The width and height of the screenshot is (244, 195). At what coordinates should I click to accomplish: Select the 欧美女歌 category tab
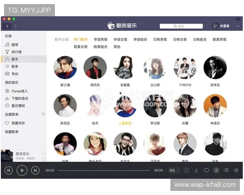tap(81, 47)
